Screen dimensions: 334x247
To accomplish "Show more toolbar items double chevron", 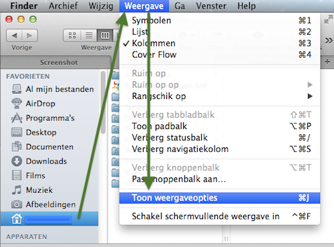I will [329, 41].
